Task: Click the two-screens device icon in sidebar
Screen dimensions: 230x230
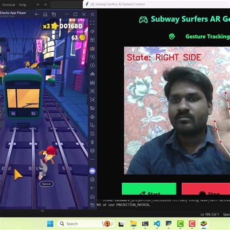Action: [92, 125]
